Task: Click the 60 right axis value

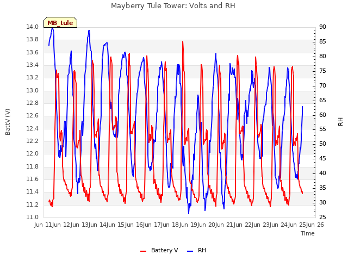Action: click(x=322, y=115)
